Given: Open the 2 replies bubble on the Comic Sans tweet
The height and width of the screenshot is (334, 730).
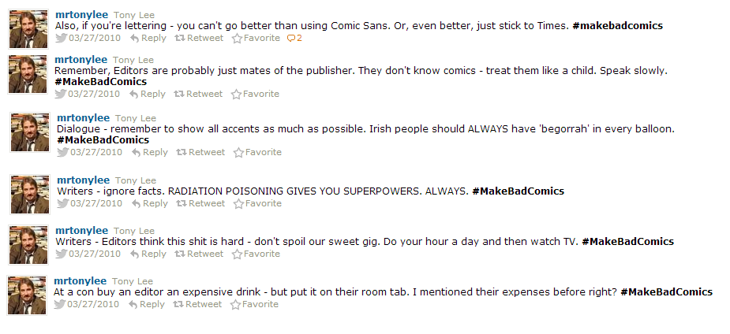Looking at the screenshot, I should [x=294, y=38].
